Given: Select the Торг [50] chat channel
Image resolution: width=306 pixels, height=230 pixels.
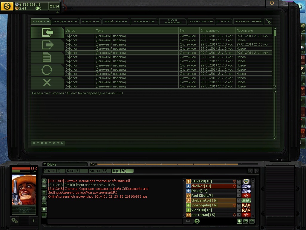Looking at the screenshot, I should [x=123, y=171].
